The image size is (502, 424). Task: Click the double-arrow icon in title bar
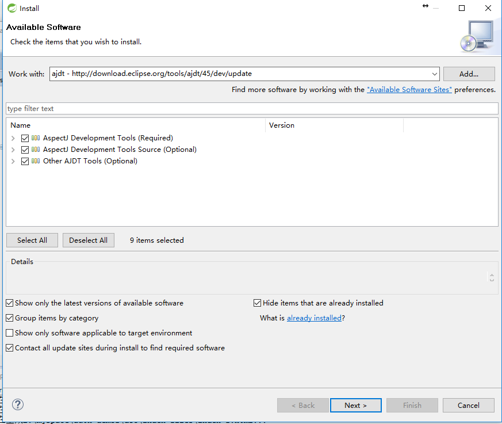point(426,6)
